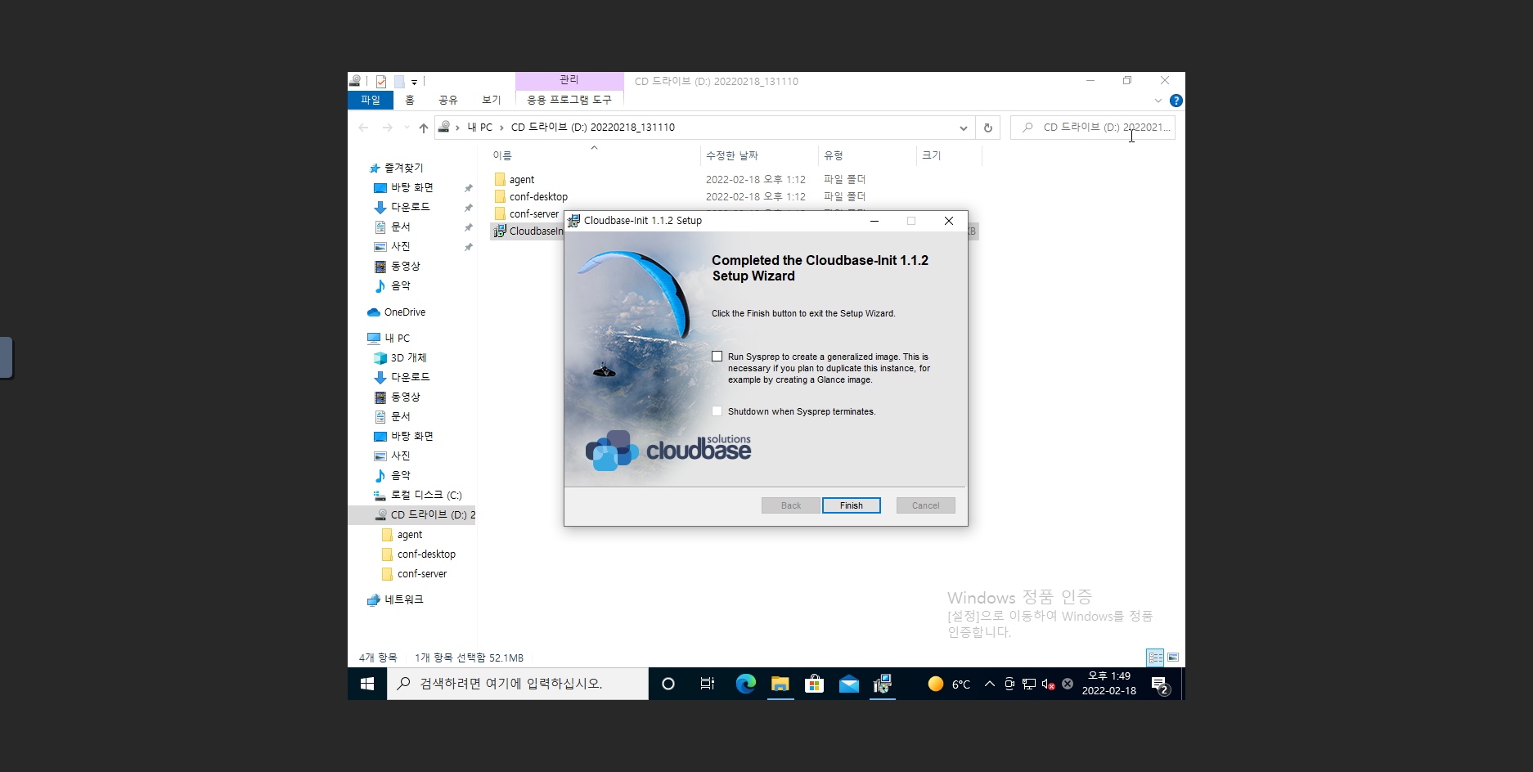Open 다운로드 under 내 PC

pyautogui.click(x=411, y=377)
